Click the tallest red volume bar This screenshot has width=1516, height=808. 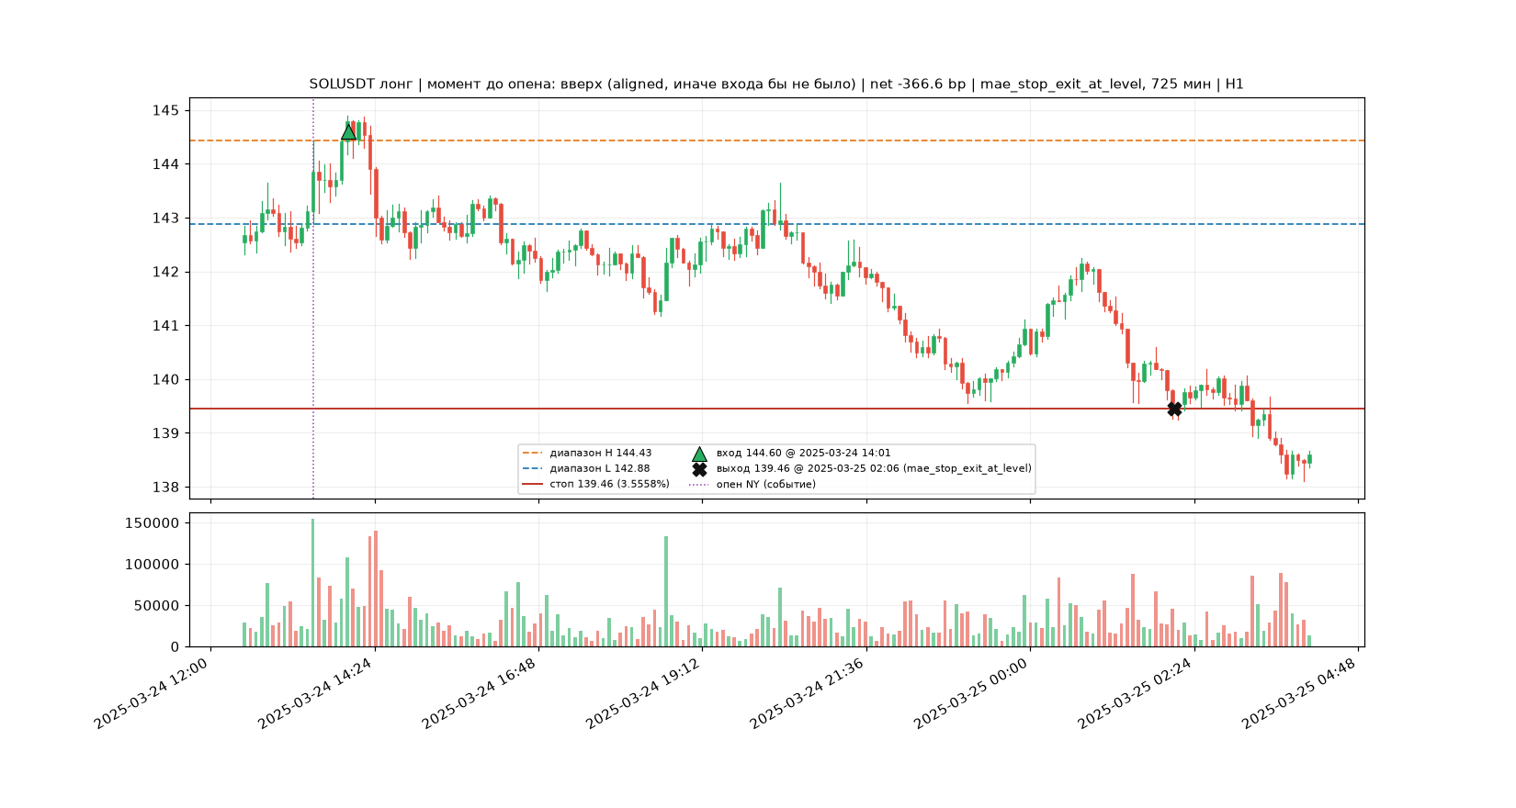click(376, 589)
